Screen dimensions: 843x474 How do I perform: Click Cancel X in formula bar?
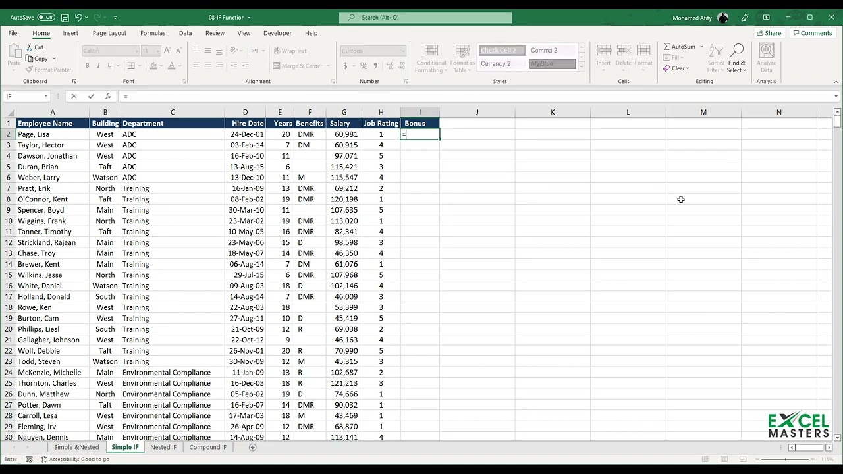[x=74, y=96]
